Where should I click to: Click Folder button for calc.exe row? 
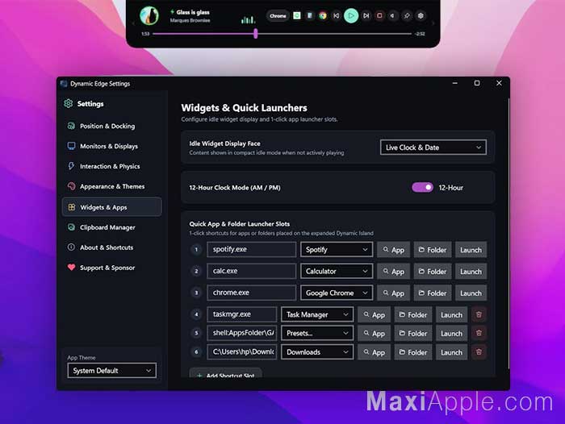tap(433, 272)
